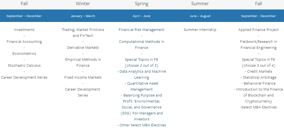284x132 pixels.
Task: Select Financial Accounting course text
Action: (x=24, y=41)
